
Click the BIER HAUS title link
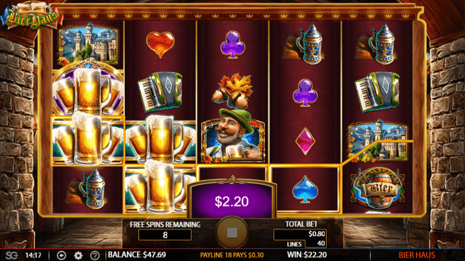(x=417, y=255)
